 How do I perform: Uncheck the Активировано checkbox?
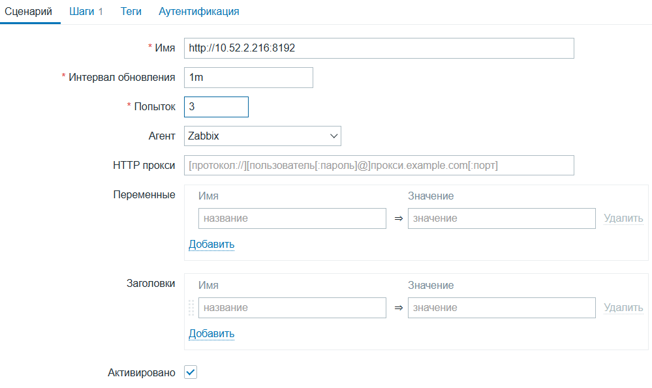pos(191,372)
